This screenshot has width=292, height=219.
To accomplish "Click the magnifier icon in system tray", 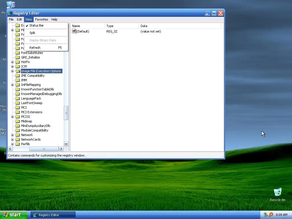I will [x=271, y=215].
